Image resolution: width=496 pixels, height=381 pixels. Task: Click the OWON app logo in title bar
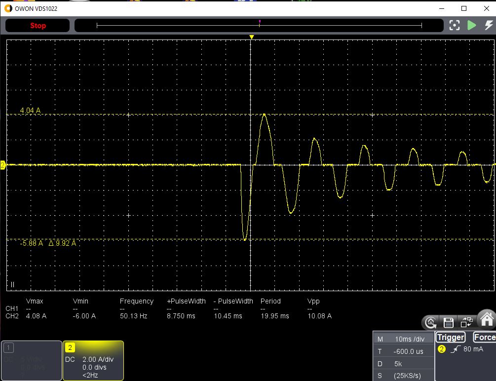8,8
